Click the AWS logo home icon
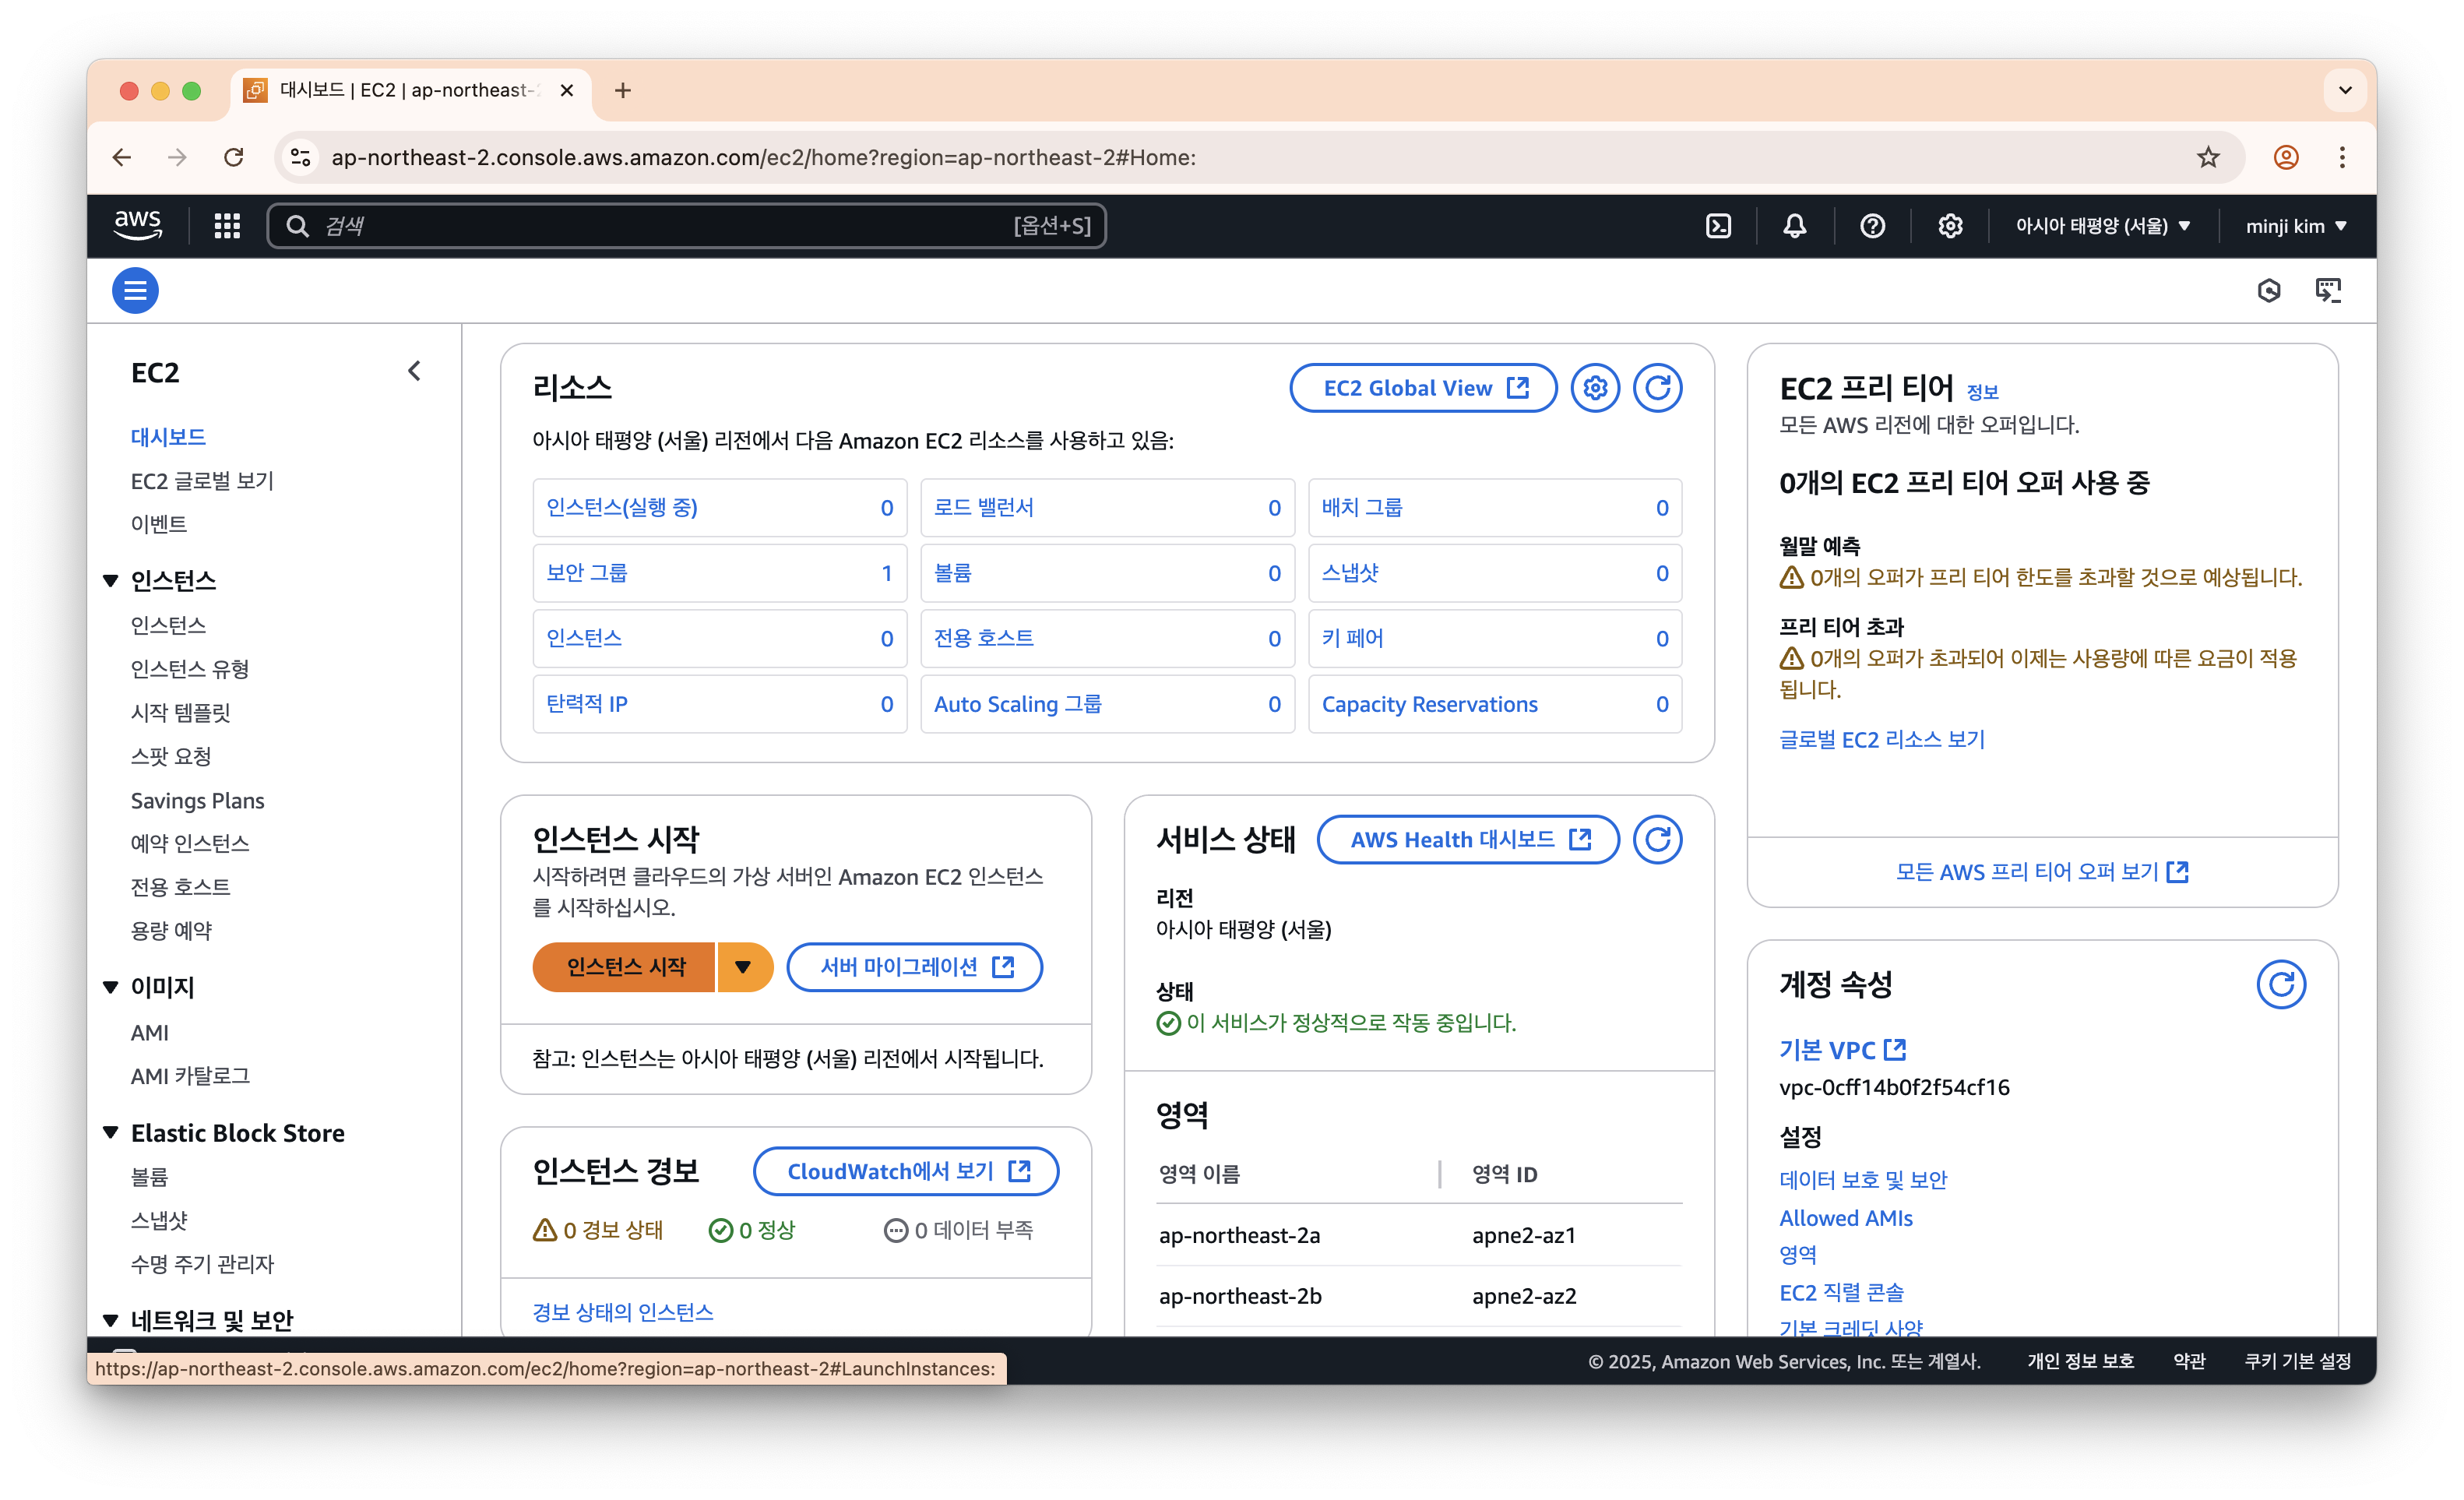Viewport: 2464px width, 1500px height. click(137, 226)
